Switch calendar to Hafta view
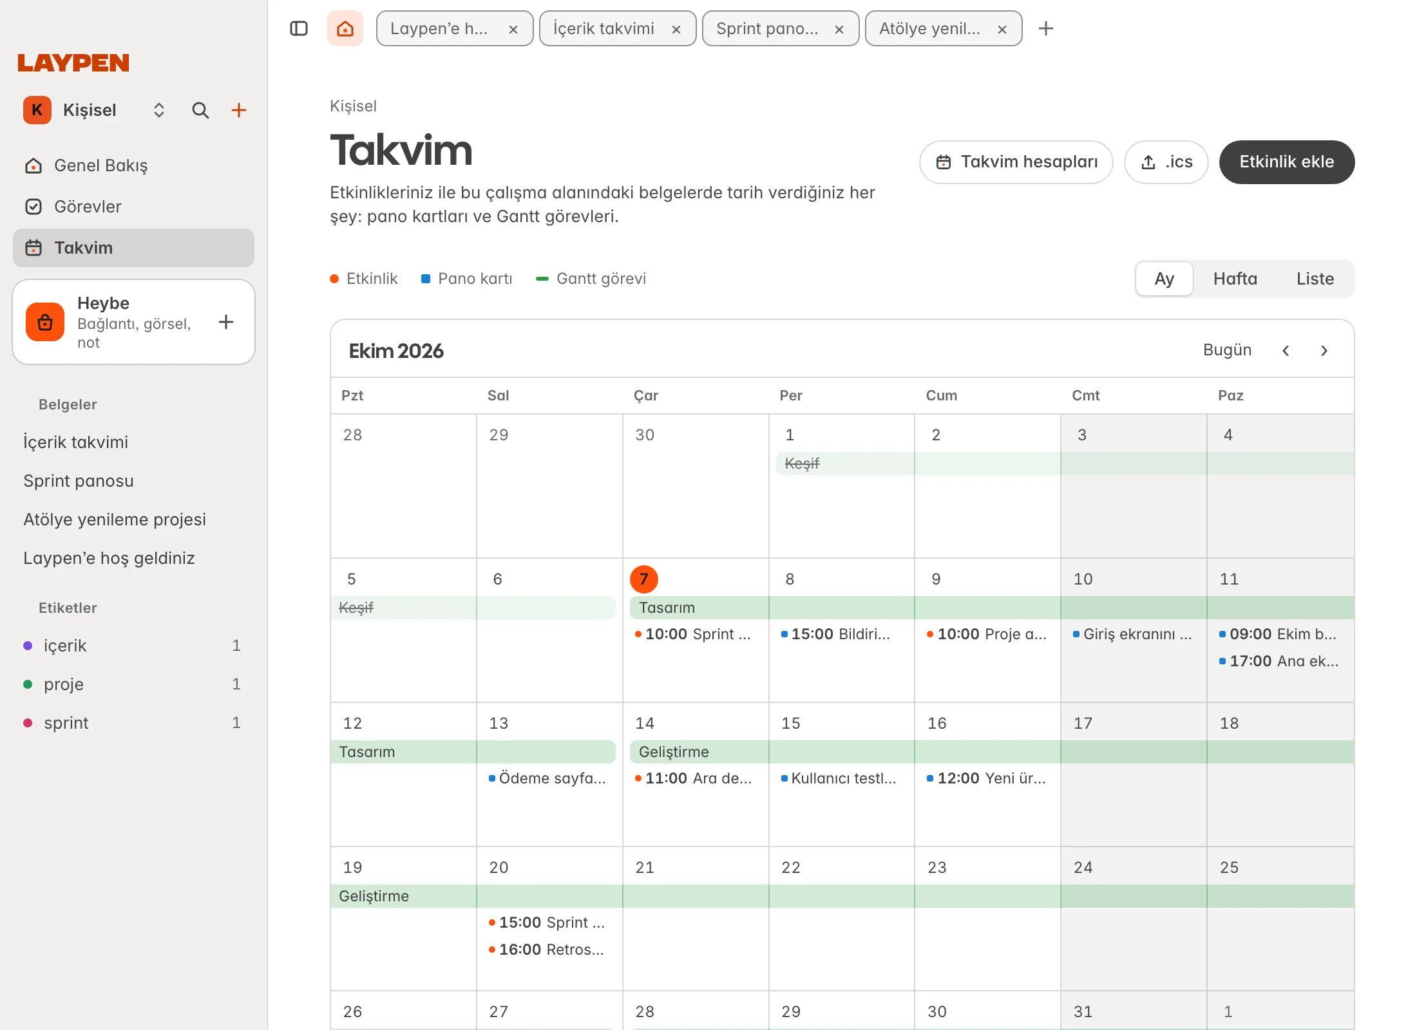Viewport: 1417px width, 1030px height. tap(1235, 279)
